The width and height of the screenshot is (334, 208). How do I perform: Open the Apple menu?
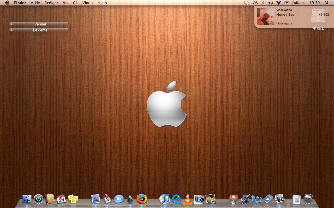[7, 3]
